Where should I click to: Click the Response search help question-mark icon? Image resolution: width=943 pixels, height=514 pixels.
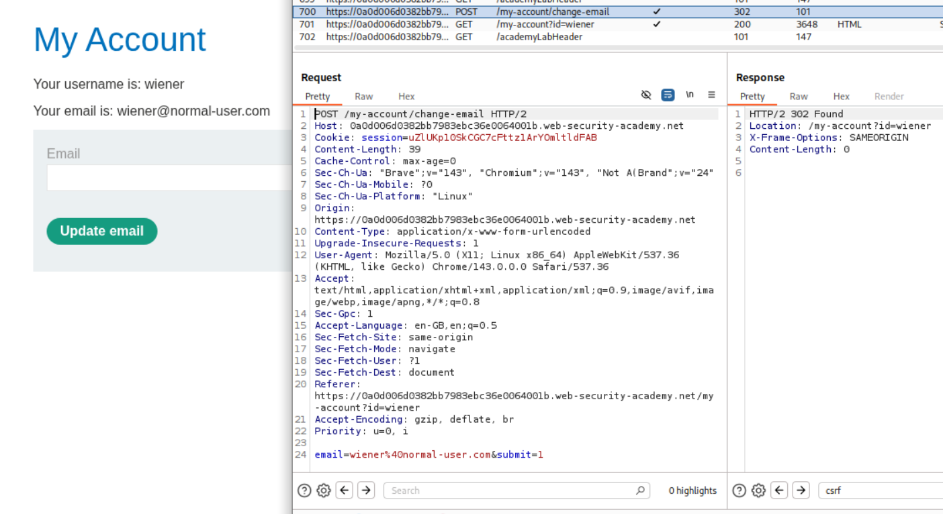[x=739, y=491]
